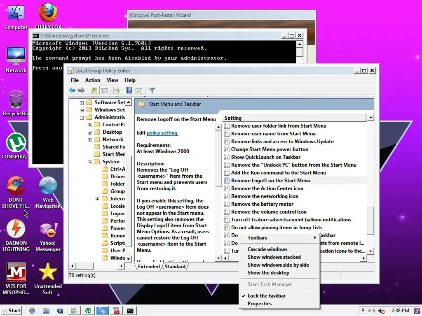Toggle Show/Hide Console Tree icon

pos(104,90)
